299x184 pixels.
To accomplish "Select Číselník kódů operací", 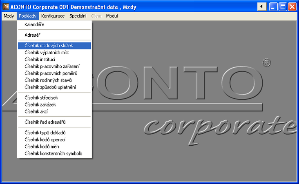I will click(x=54, y=140).
